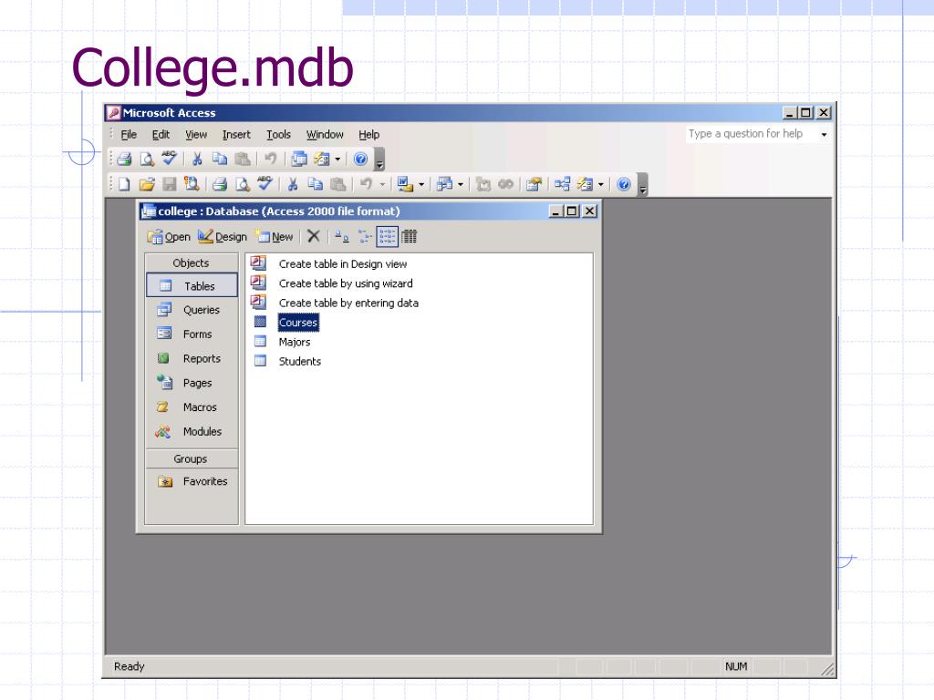Click the Database Window icon in short toolbar
934x700 pixels.
[299, 160]
